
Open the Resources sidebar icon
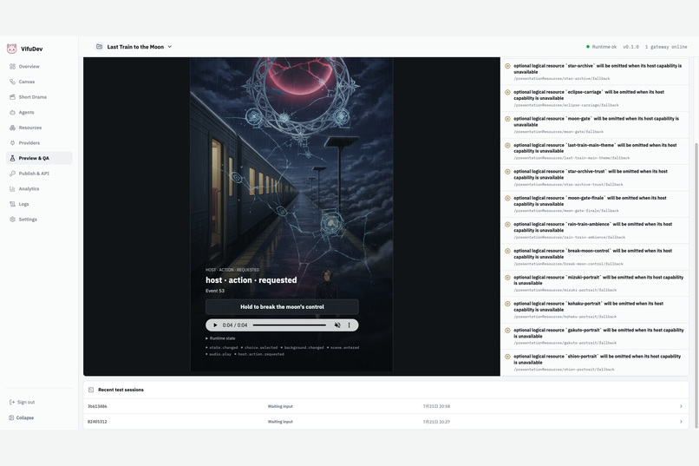coord(12,128)
